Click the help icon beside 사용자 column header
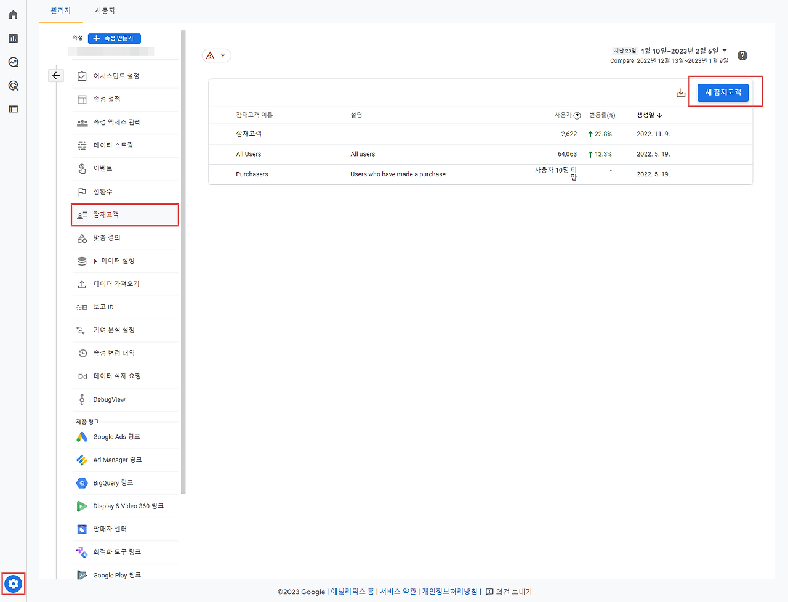Viewport: 788px width, 602px height. [577, 115]
